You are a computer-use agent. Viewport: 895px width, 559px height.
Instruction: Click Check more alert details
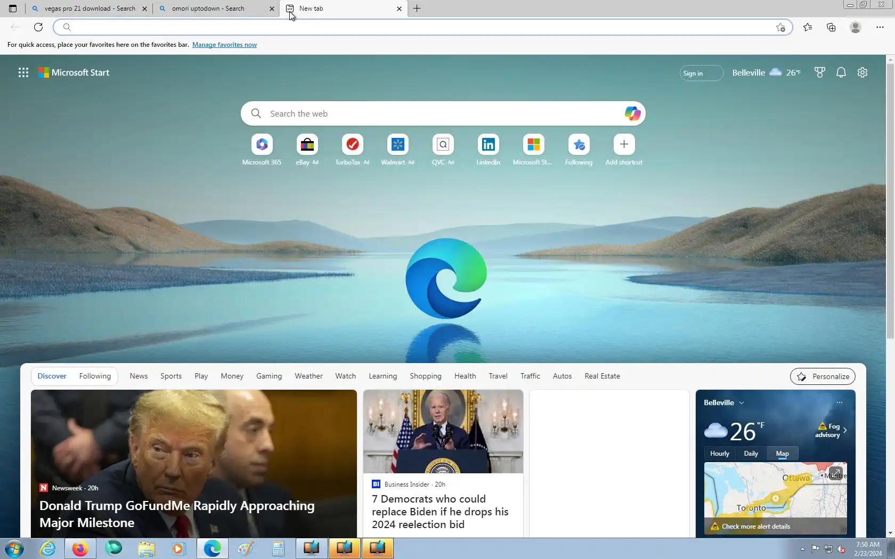(x=755, y=527)
